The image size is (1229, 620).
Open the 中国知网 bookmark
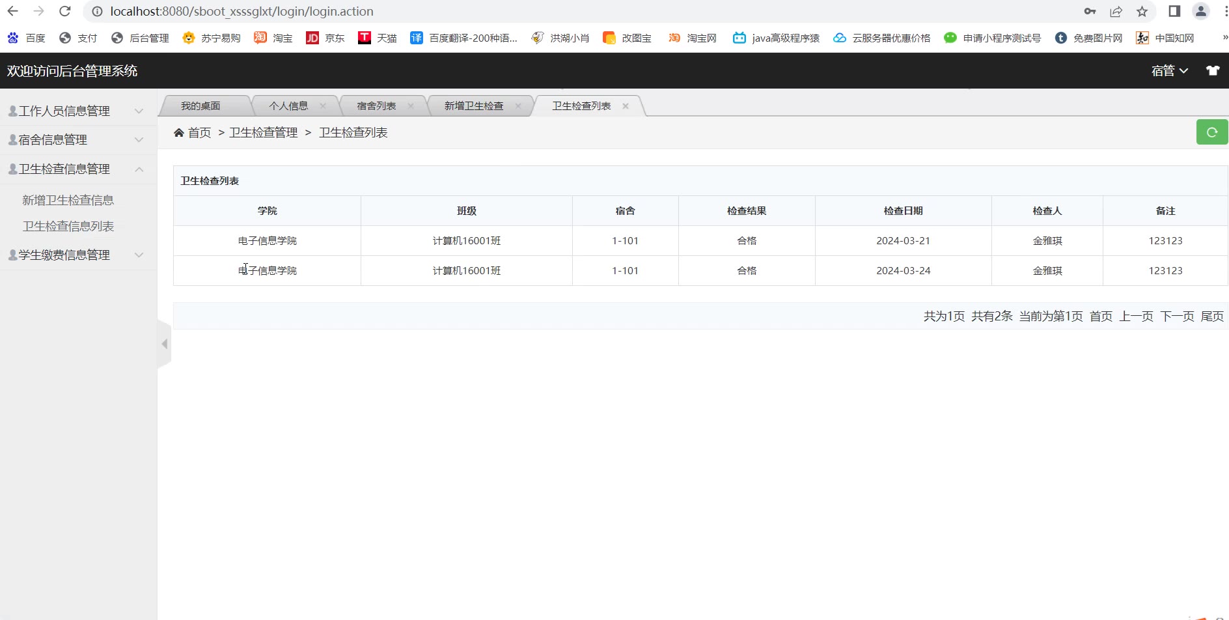coord(1165,38)
